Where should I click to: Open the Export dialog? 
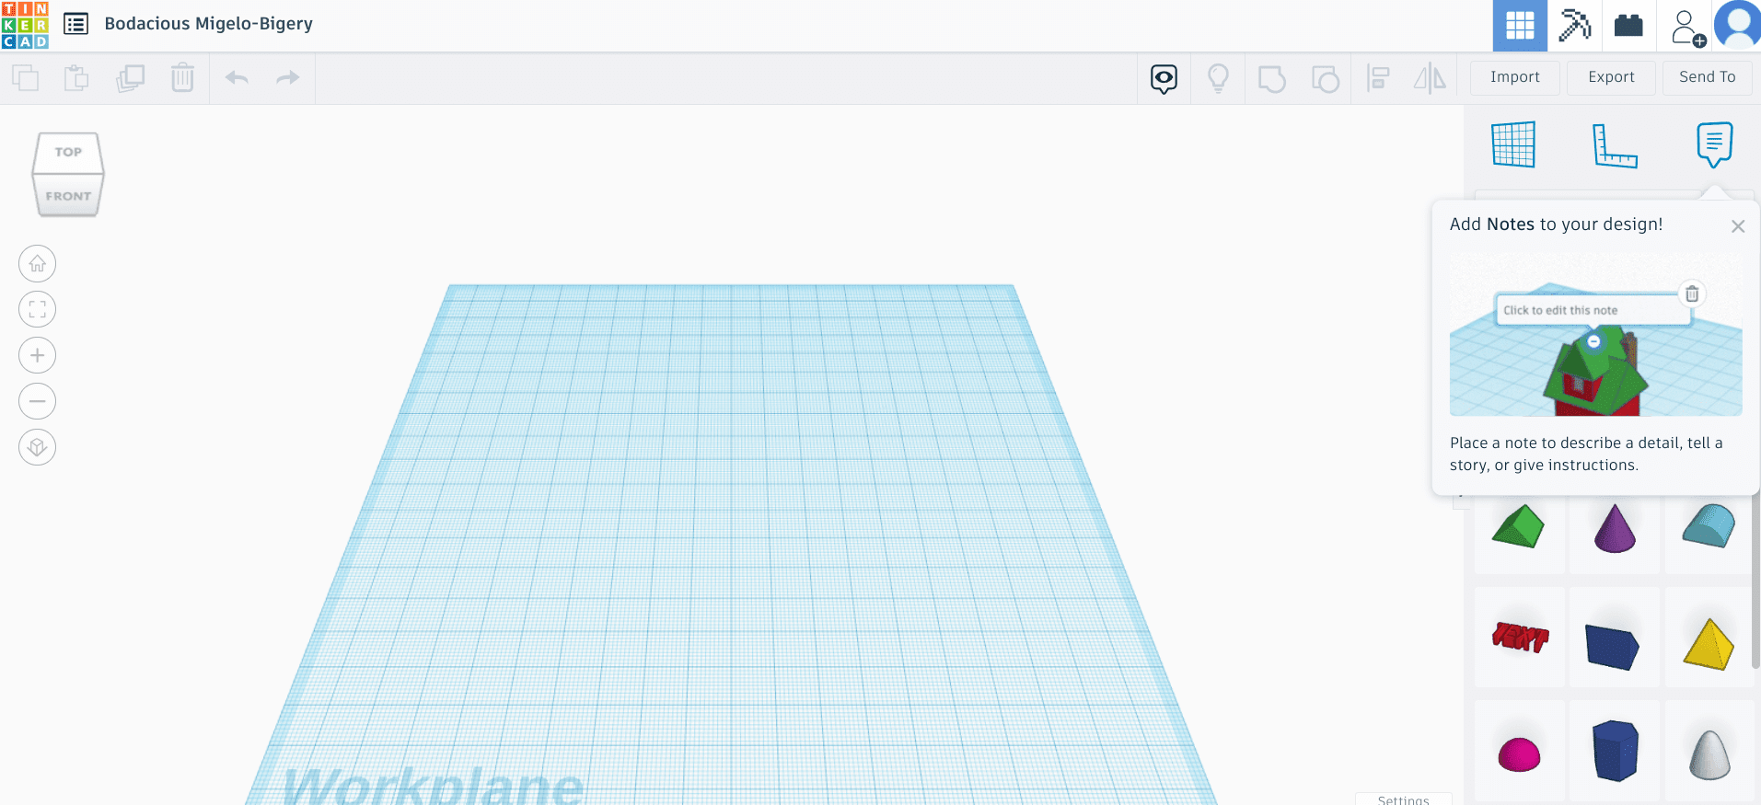click(1611, 78)
